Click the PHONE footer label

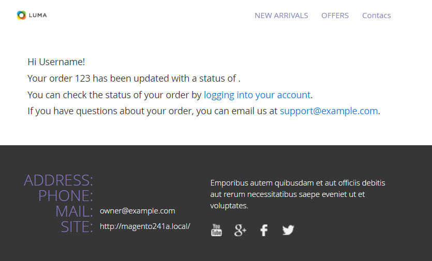[x=66, y=196]
